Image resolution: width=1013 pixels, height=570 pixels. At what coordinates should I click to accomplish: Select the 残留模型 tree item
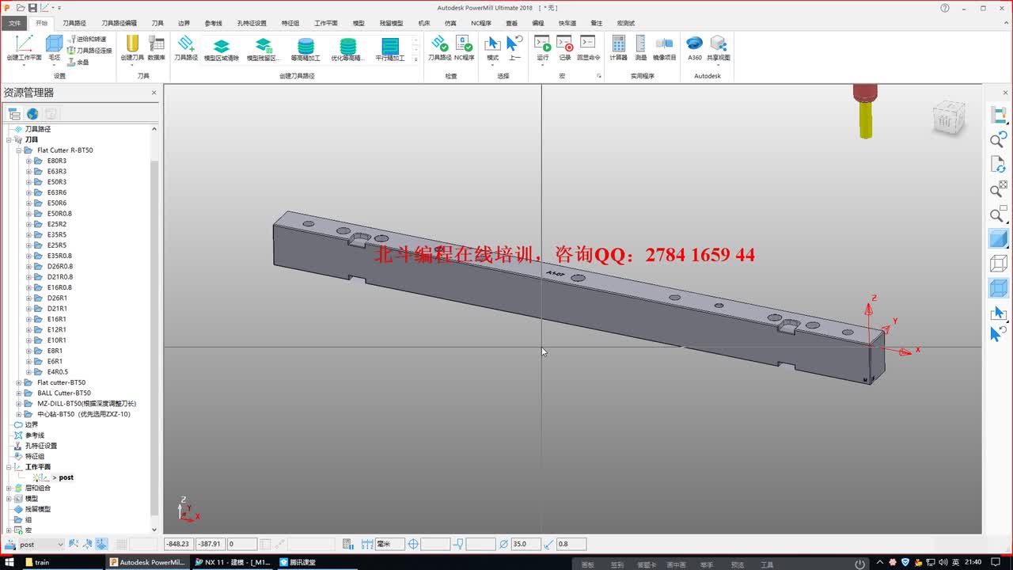point(37,509)
